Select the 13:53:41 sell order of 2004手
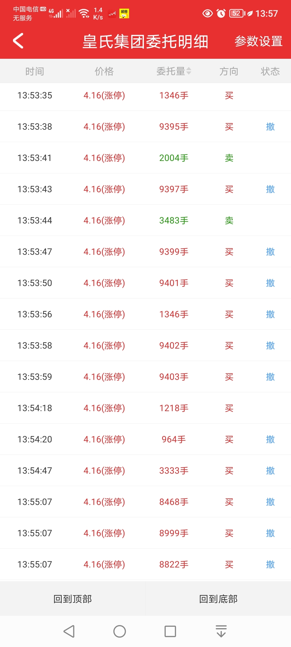The image size is (291, 647). tap(145, 158)
